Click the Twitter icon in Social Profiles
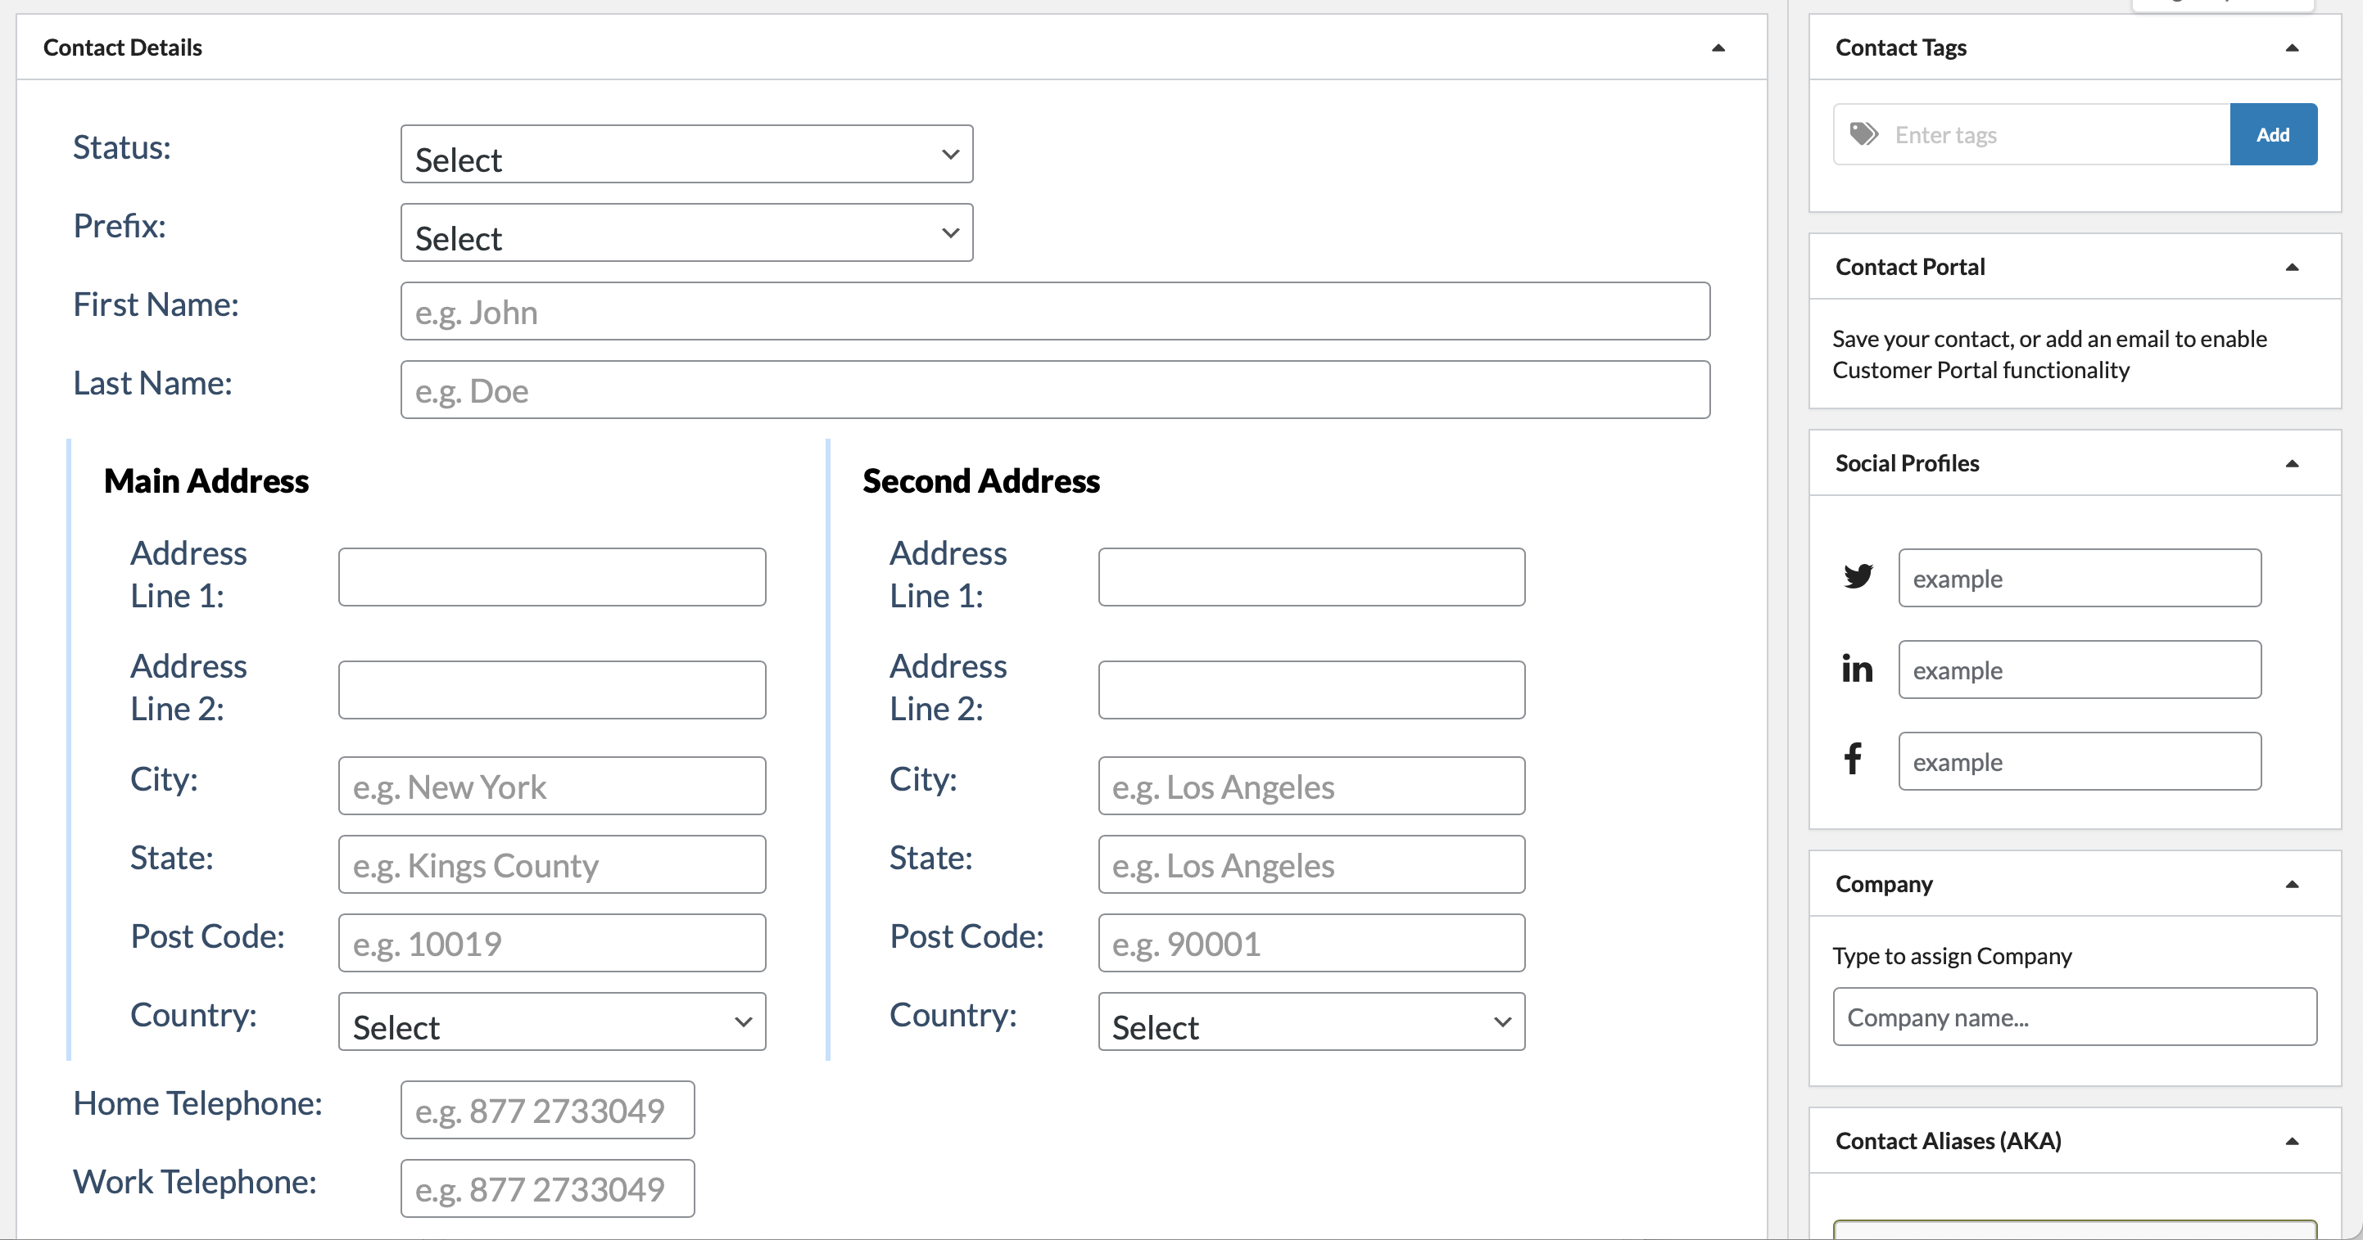 (1858, 576)
